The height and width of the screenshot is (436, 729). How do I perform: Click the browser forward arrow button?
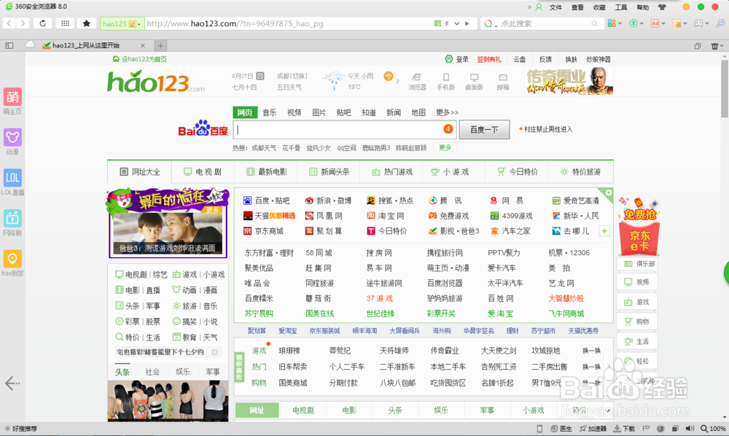coord(23,23)
